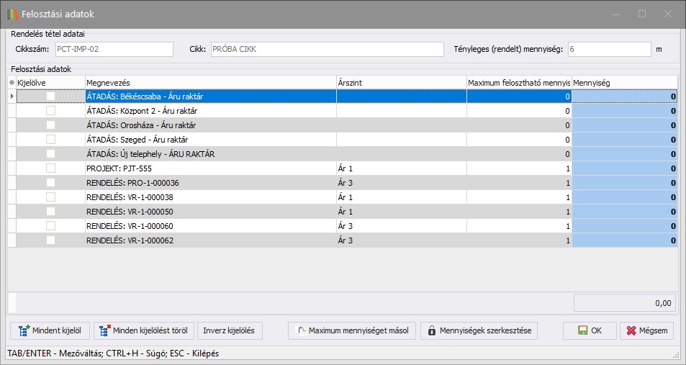The height and width of the screenshot is (365, 686).
Task: Cancel using the Mégsem button
Action: click(x=646, y=330)
